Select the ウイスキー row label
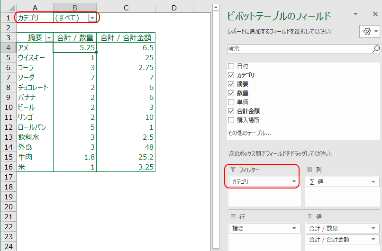 click(x=35, y=58)
